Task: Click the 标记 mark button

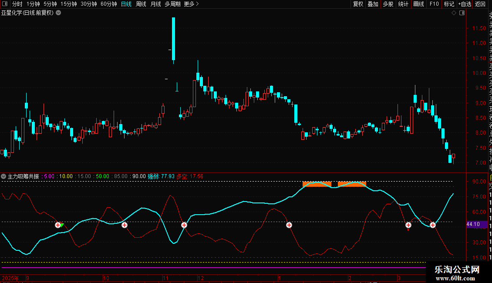Action: tap(449, 4)
